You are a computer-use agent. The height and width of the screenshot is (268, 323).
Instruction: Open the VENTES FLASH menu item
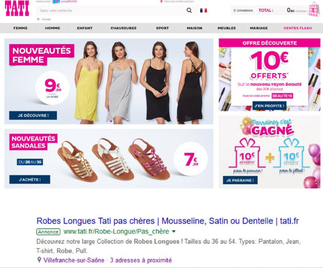[298, 28]
